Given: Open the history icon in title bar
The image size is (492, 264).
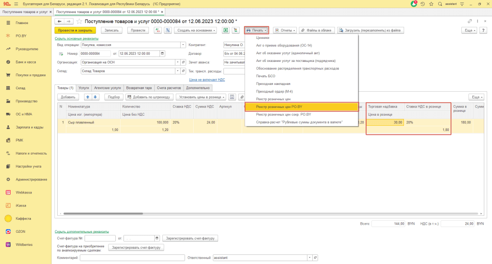Looking at the screenshot, I should (x=422, y=3).
